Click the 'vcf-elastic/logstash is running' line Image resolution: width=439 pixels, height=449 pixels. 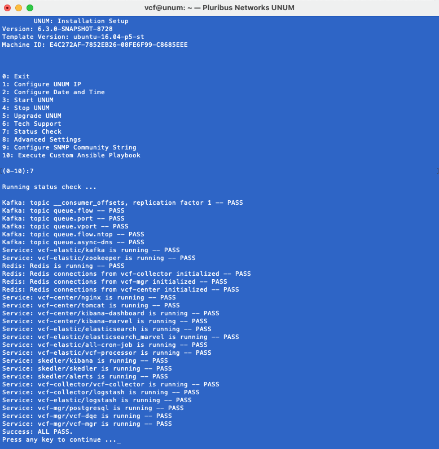coord(97,400)
